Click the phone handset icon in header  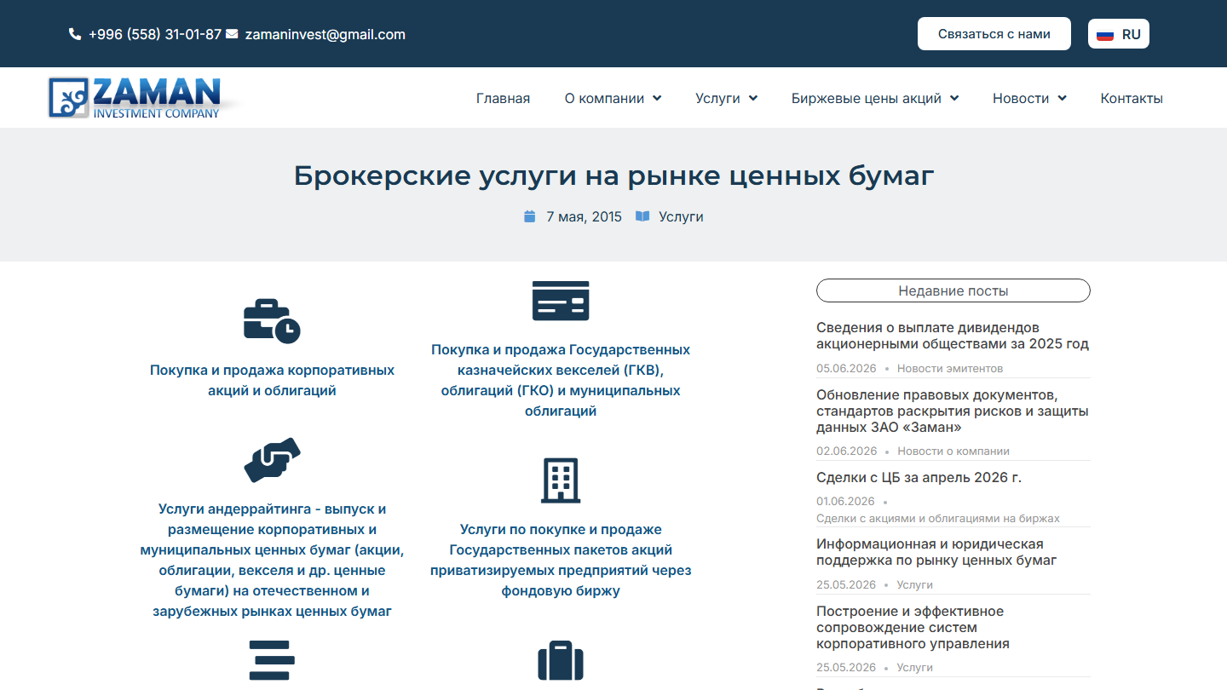tap(75, 35)
